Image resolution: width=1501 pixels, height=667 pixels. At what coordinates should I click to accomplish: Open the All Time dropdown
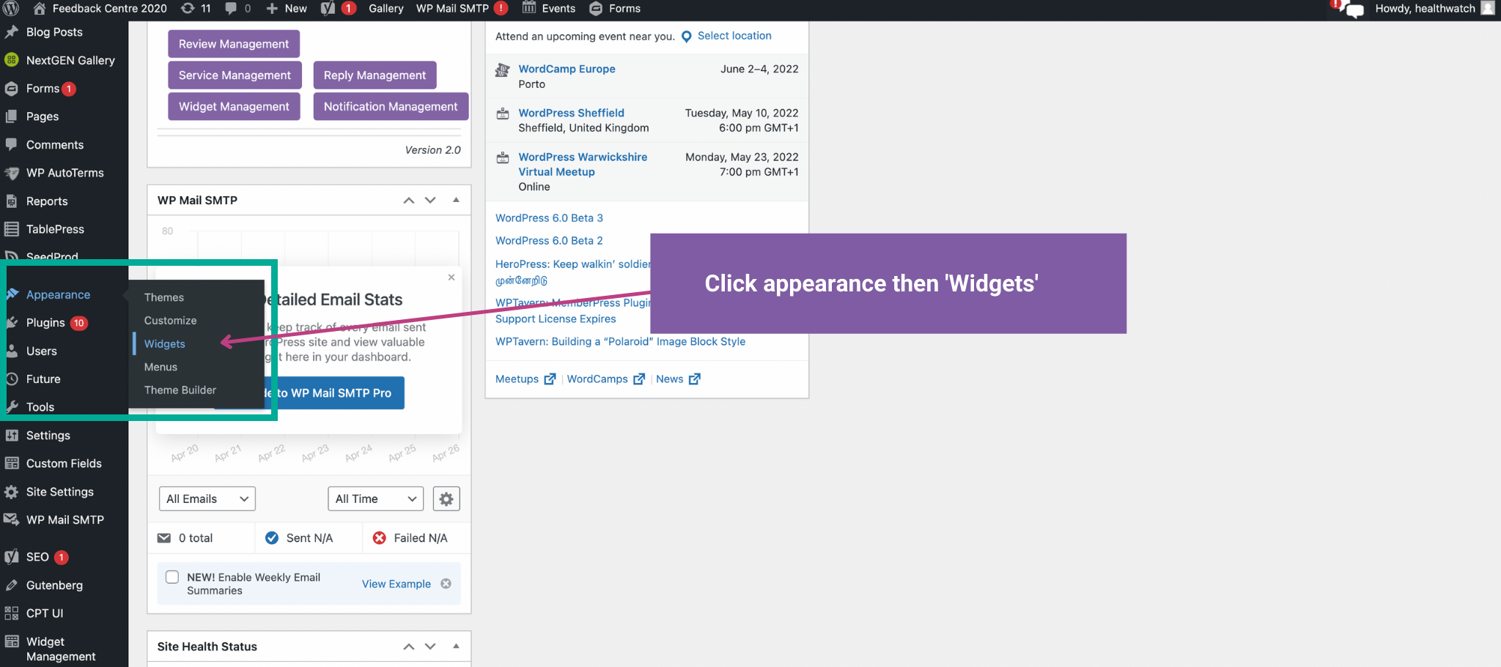click(x=375, y=499)
